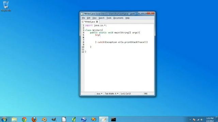Open the Java language dropdown in status bar

(x=99, y=94)
